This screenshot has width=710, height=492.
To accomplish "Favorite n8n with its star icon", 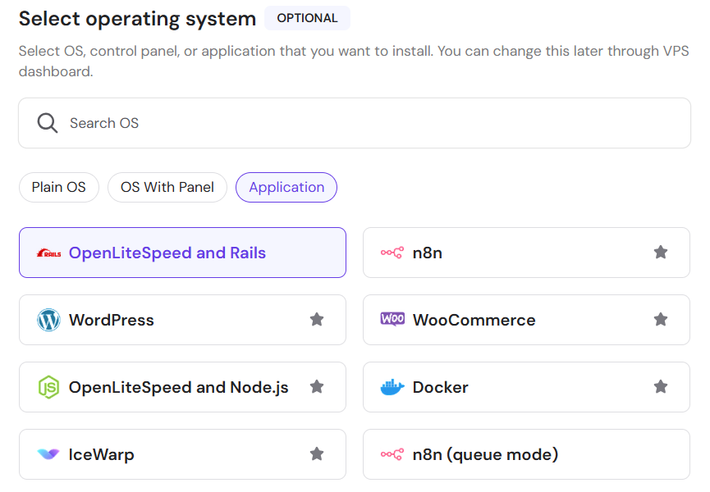I will 661,252.
